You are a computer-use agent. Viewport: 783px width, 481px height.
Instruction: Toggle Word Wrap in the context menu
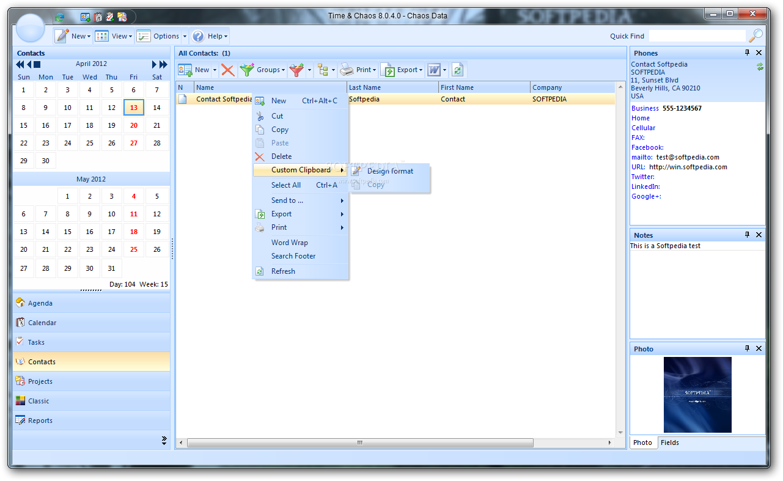pos(300,243)
